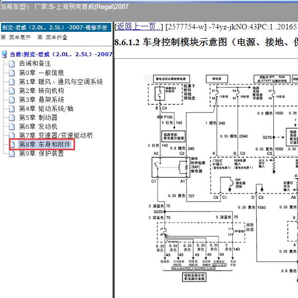Click the 菜单展开 icon

pos(3,37)
